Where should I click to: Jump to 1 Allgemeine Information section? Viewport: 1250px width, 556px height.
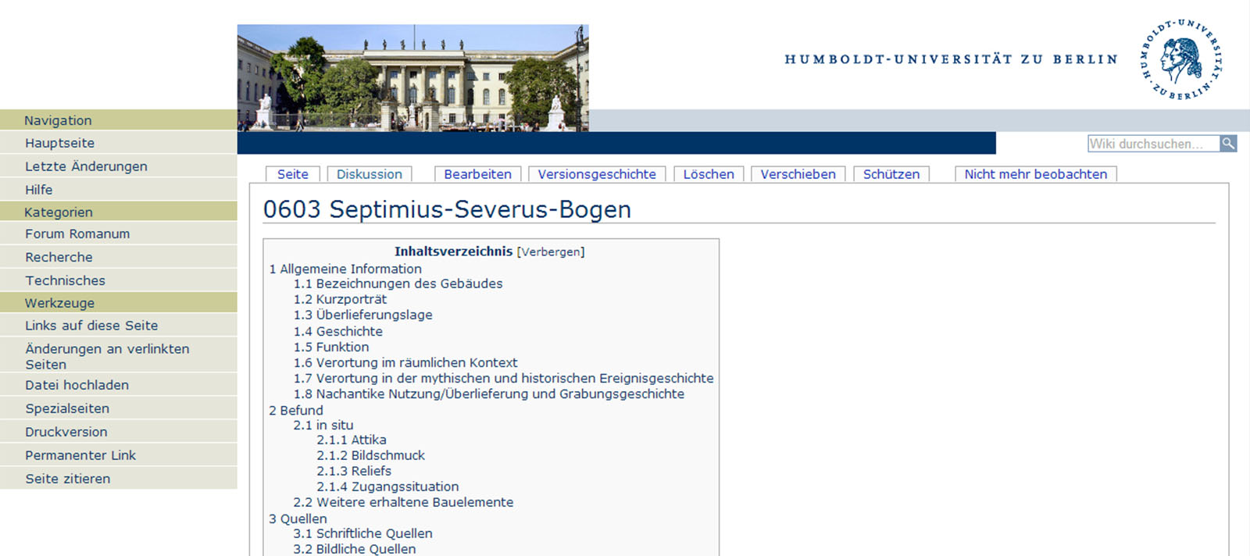(345, 269)
